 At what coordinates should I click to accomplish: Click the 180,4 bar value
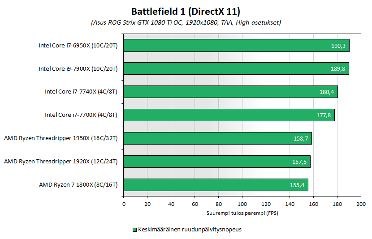click(x=327, y=92)
